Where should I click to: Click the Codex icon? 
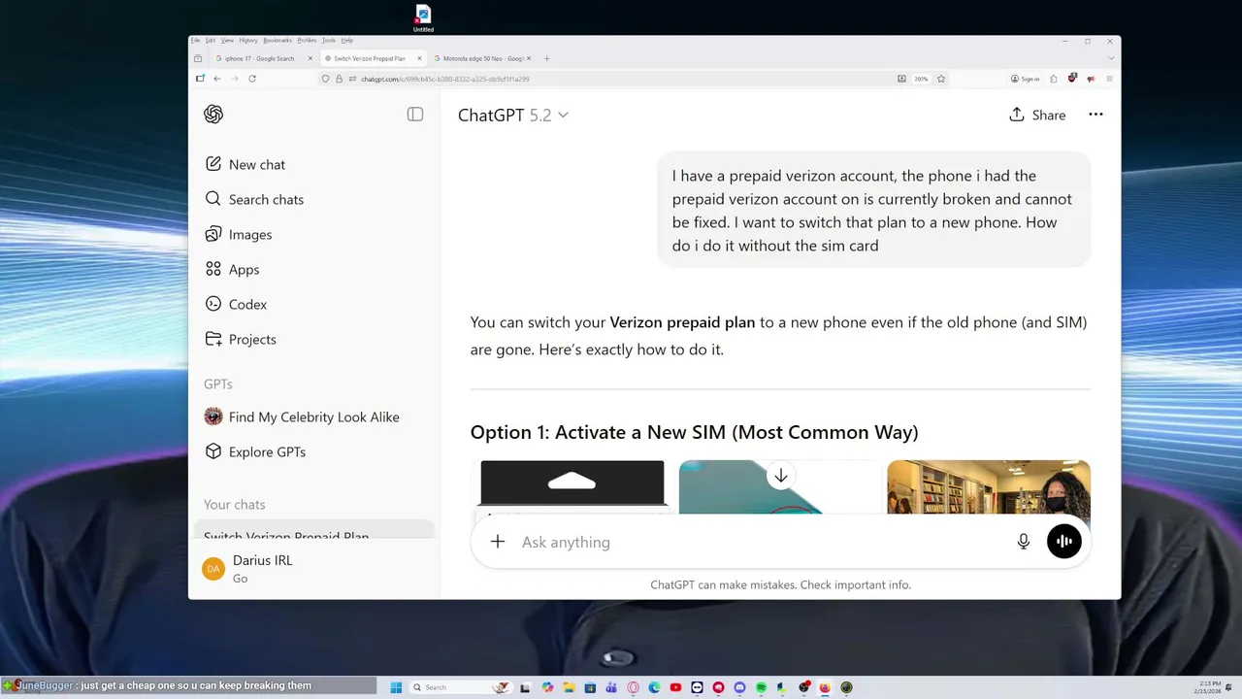tap(213, 304)
